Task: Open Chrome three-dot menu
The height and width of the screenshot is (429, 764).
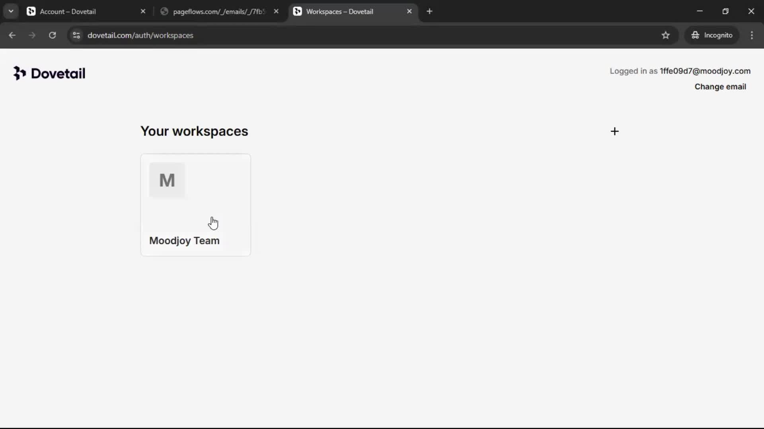Action: point(751,35)
